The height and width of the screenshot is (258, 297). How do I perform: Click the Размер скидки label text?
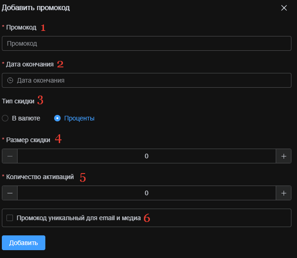[28, 140]
